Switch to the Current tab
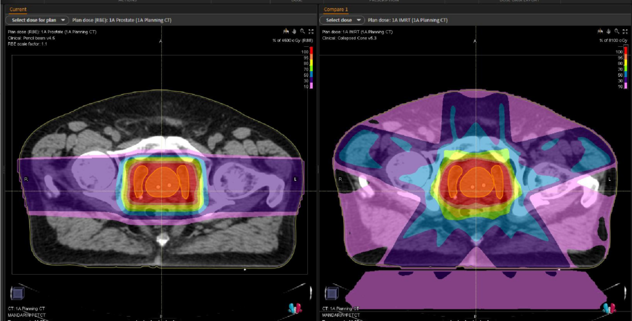Viewport: 632px width, 321px height. [18, 9]
